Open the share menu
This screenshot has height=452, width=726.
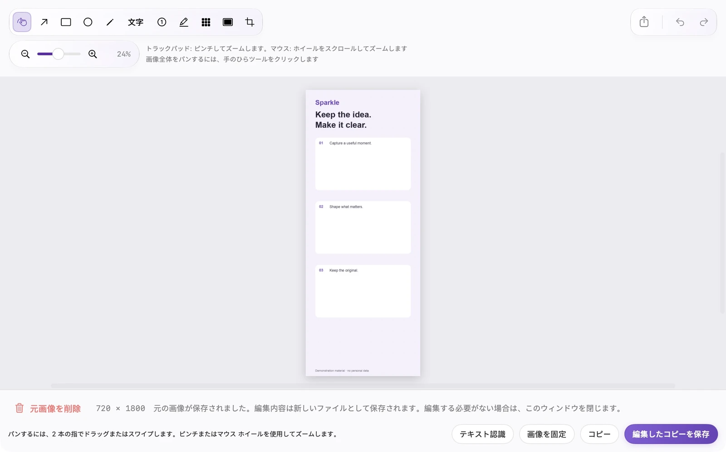[x=644, y=22]
